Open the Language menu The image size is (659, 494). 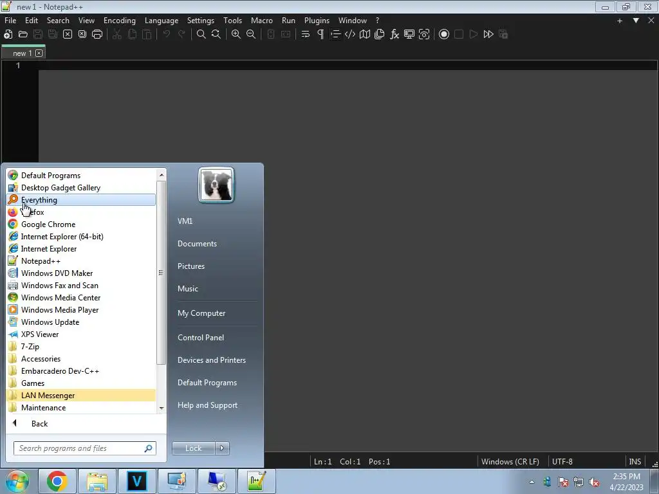coord(162,21)
